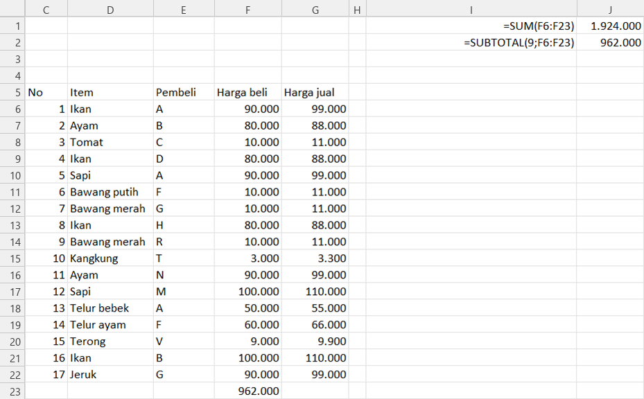Viewport: 644px width, 399px height.
Task: Click the "Harga beli" header cell
Action: click(x=248, y=92)
